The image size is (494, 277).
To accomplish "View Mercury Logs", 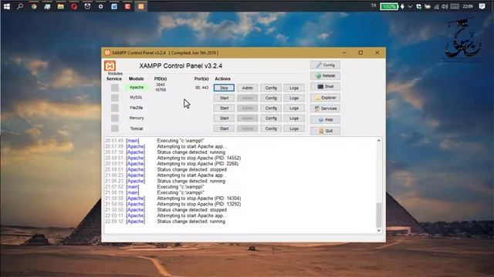I will coord(294,118).
